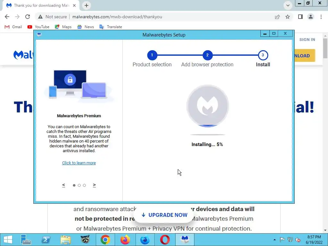Click the network tray icon
This screenshot has width=328, height=246.
(x=290, y=240)
